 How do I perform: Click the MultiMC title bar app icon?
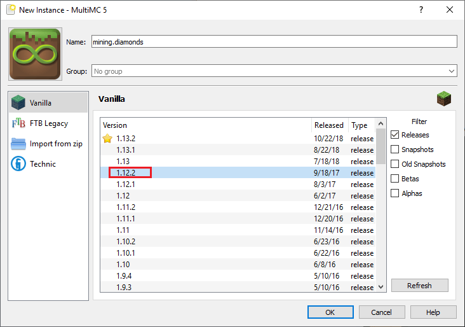(x=11, y=10)
